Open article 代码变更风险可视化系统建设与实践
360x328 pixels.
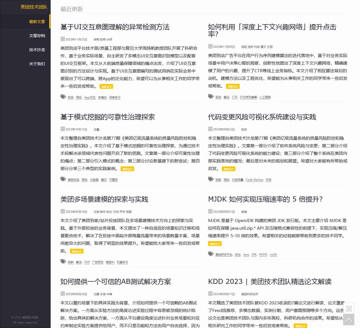262,117
